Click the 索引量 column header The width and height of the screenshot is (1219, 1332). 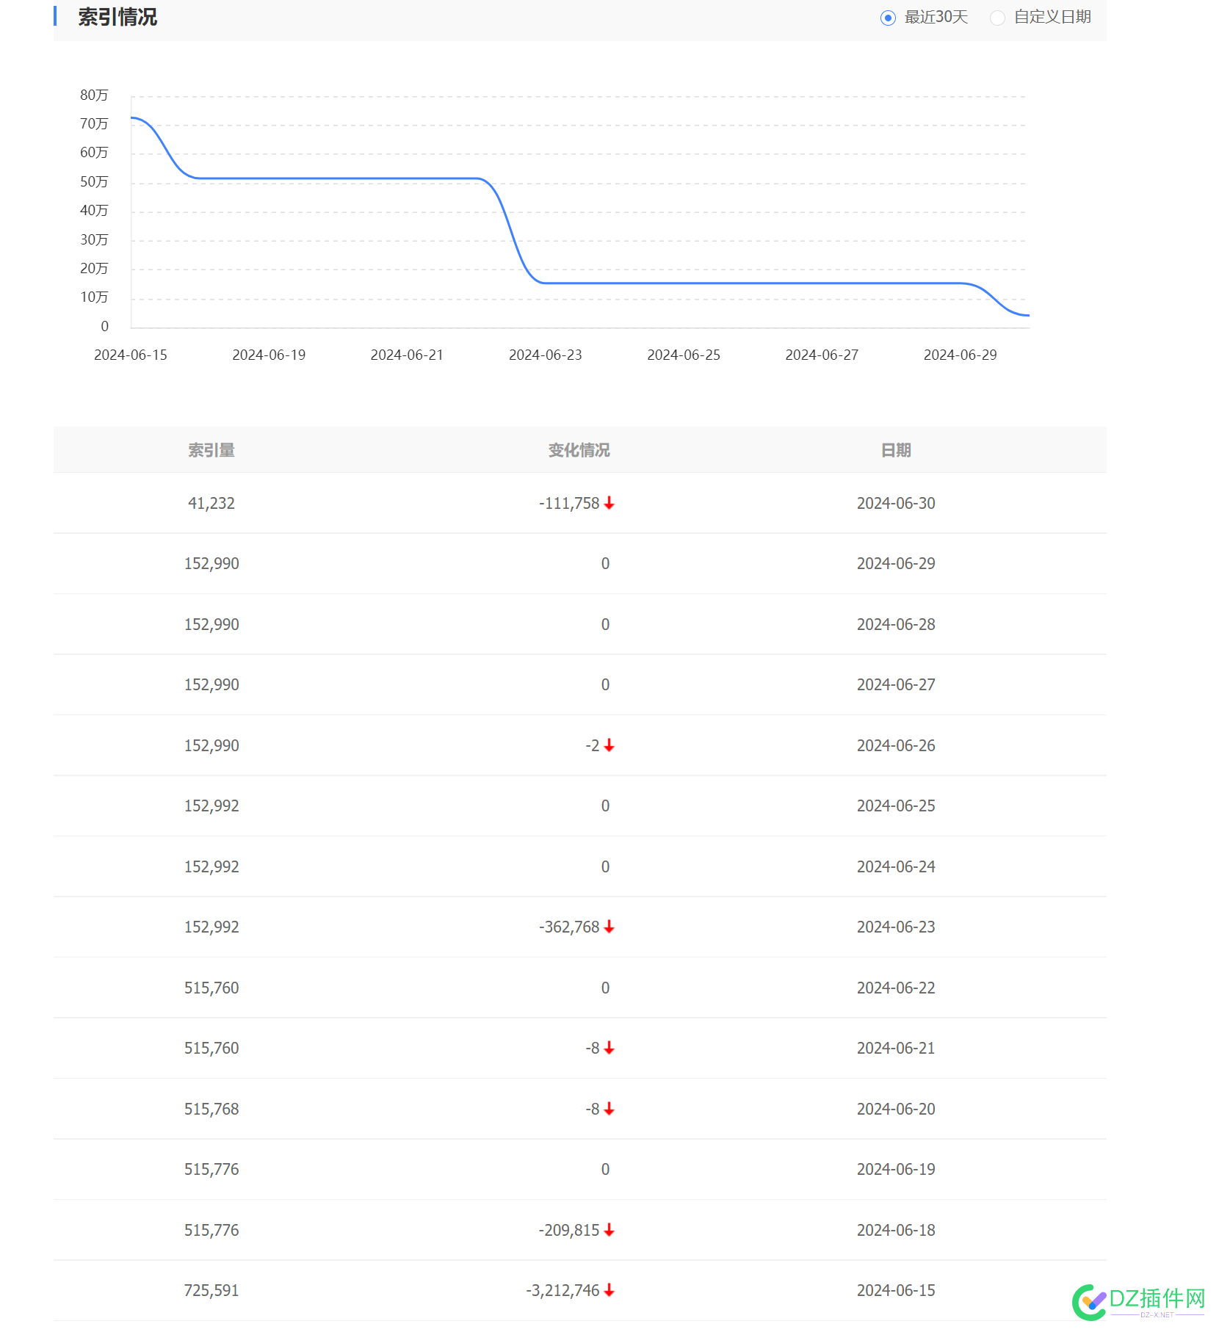tap(211, 450)
